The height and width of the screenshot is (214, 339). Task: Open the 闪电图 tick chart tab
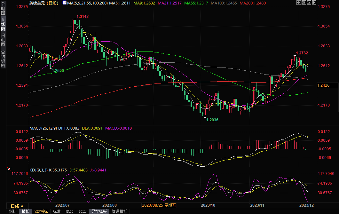(3, 40)
